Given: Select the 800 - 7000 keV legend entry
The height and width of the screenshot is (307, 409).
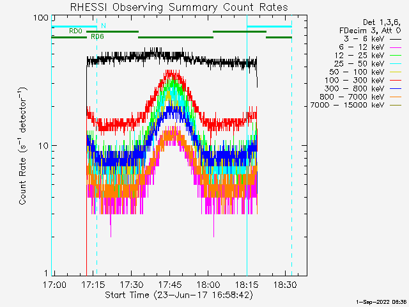Looking at the screenshot, I should (x=360, y=97).
